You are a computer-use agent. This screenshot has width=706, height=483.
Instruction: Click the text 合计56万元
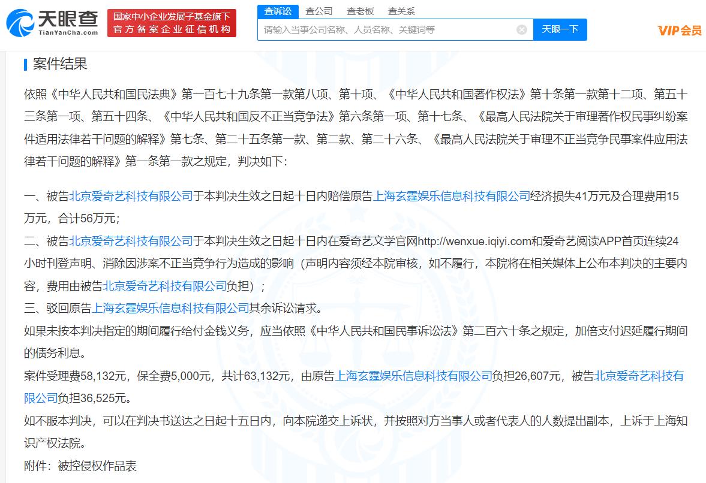click(x=88, y=219)
